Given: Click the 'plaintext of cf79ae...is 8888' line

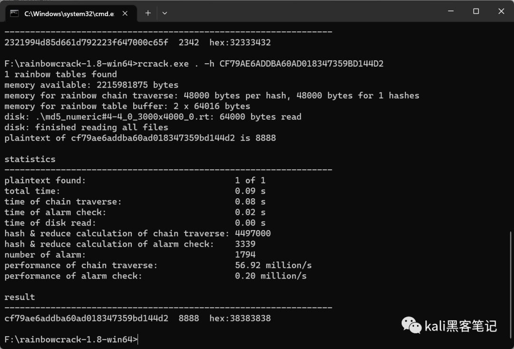Looking at the screenshot, I should pos(140,138).
